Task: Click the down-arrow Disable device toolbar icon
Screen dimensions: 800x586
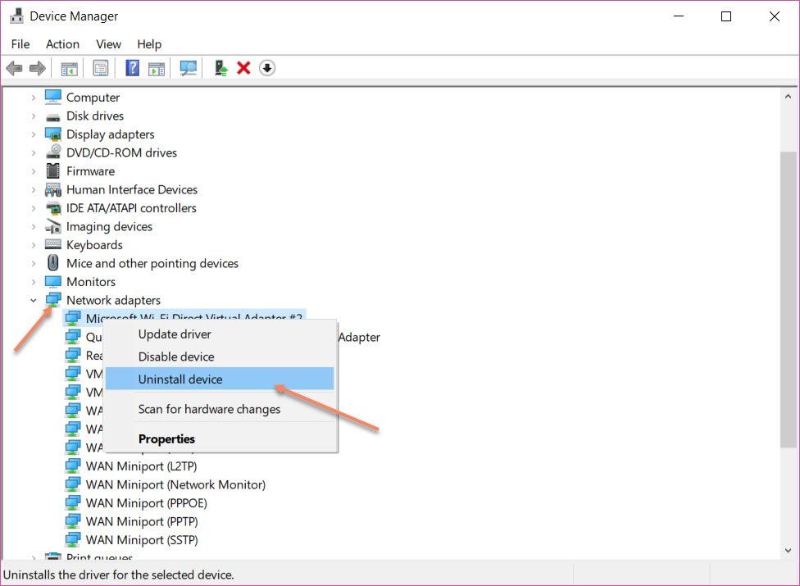Action: click(x=266, y=68)
